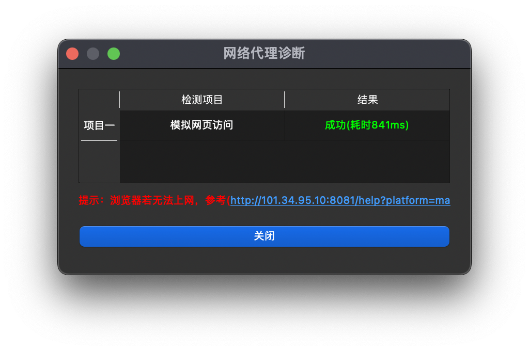The height and width of the screenshot is (351, 529).
Task: Click empty row-header area below 项目一
Action: point(99,162)
